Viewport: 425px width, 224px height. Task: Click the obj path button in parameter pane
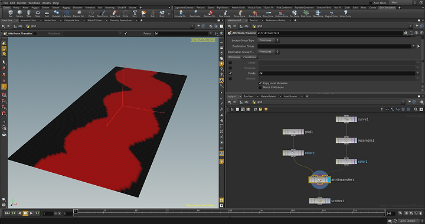point(244,26)
